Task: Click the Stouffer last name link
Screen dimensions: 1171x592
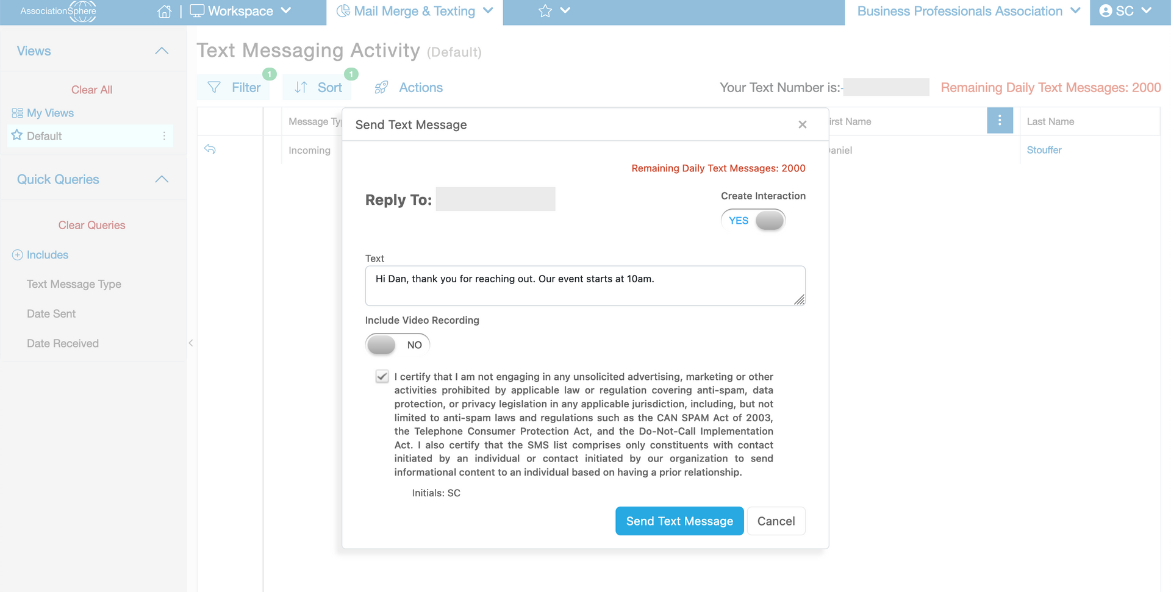Action: (x=1044, y=150)
